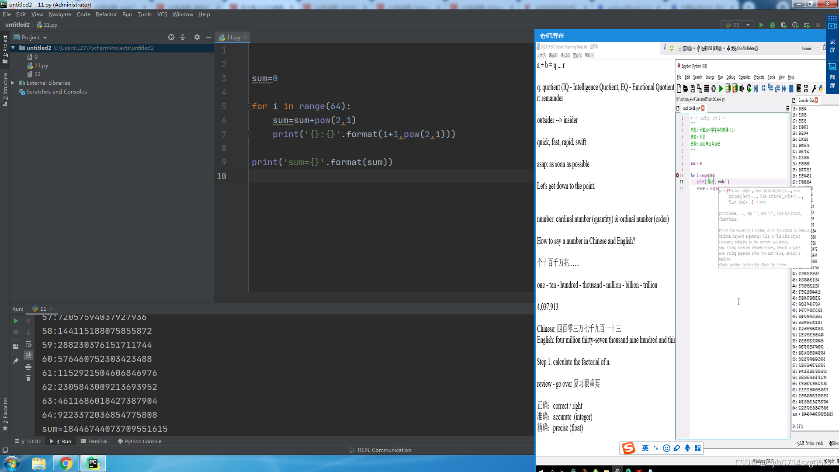The height and width of the screenshot is (472, 839).
Task: Expand External Libraries node
Action: click(x=13, y=83)
